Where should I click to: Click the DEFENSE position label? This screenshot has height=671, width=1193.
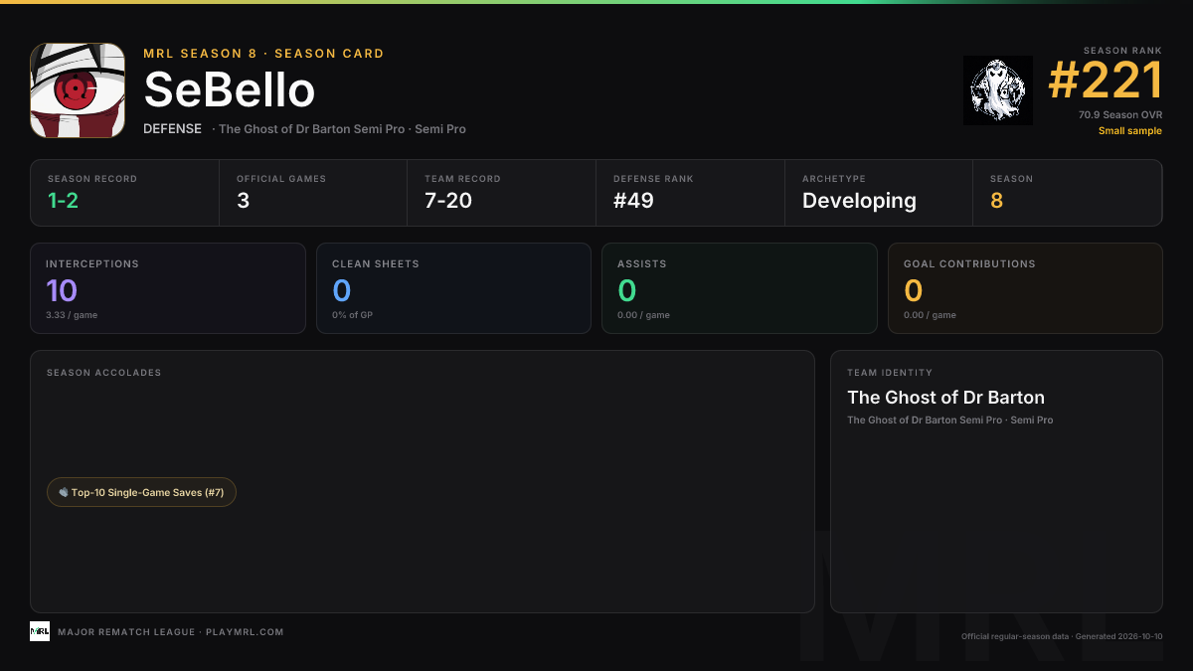173,129
